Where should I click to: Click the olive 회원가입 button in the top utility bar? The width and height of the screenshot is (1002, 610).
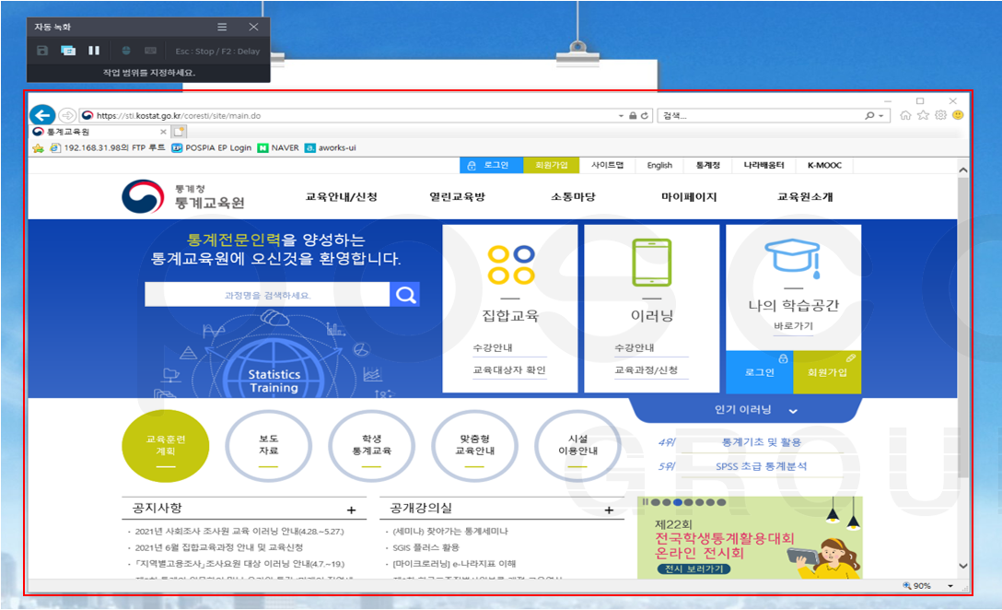(x=551, y=165)
